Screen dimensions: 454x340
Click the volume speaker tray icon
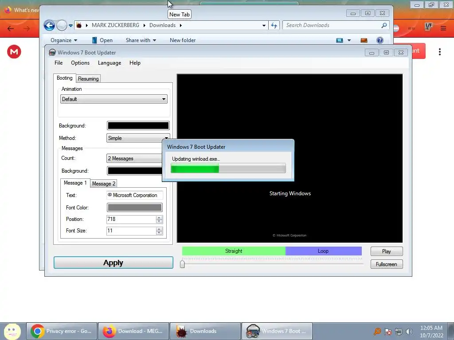point(409,332)
